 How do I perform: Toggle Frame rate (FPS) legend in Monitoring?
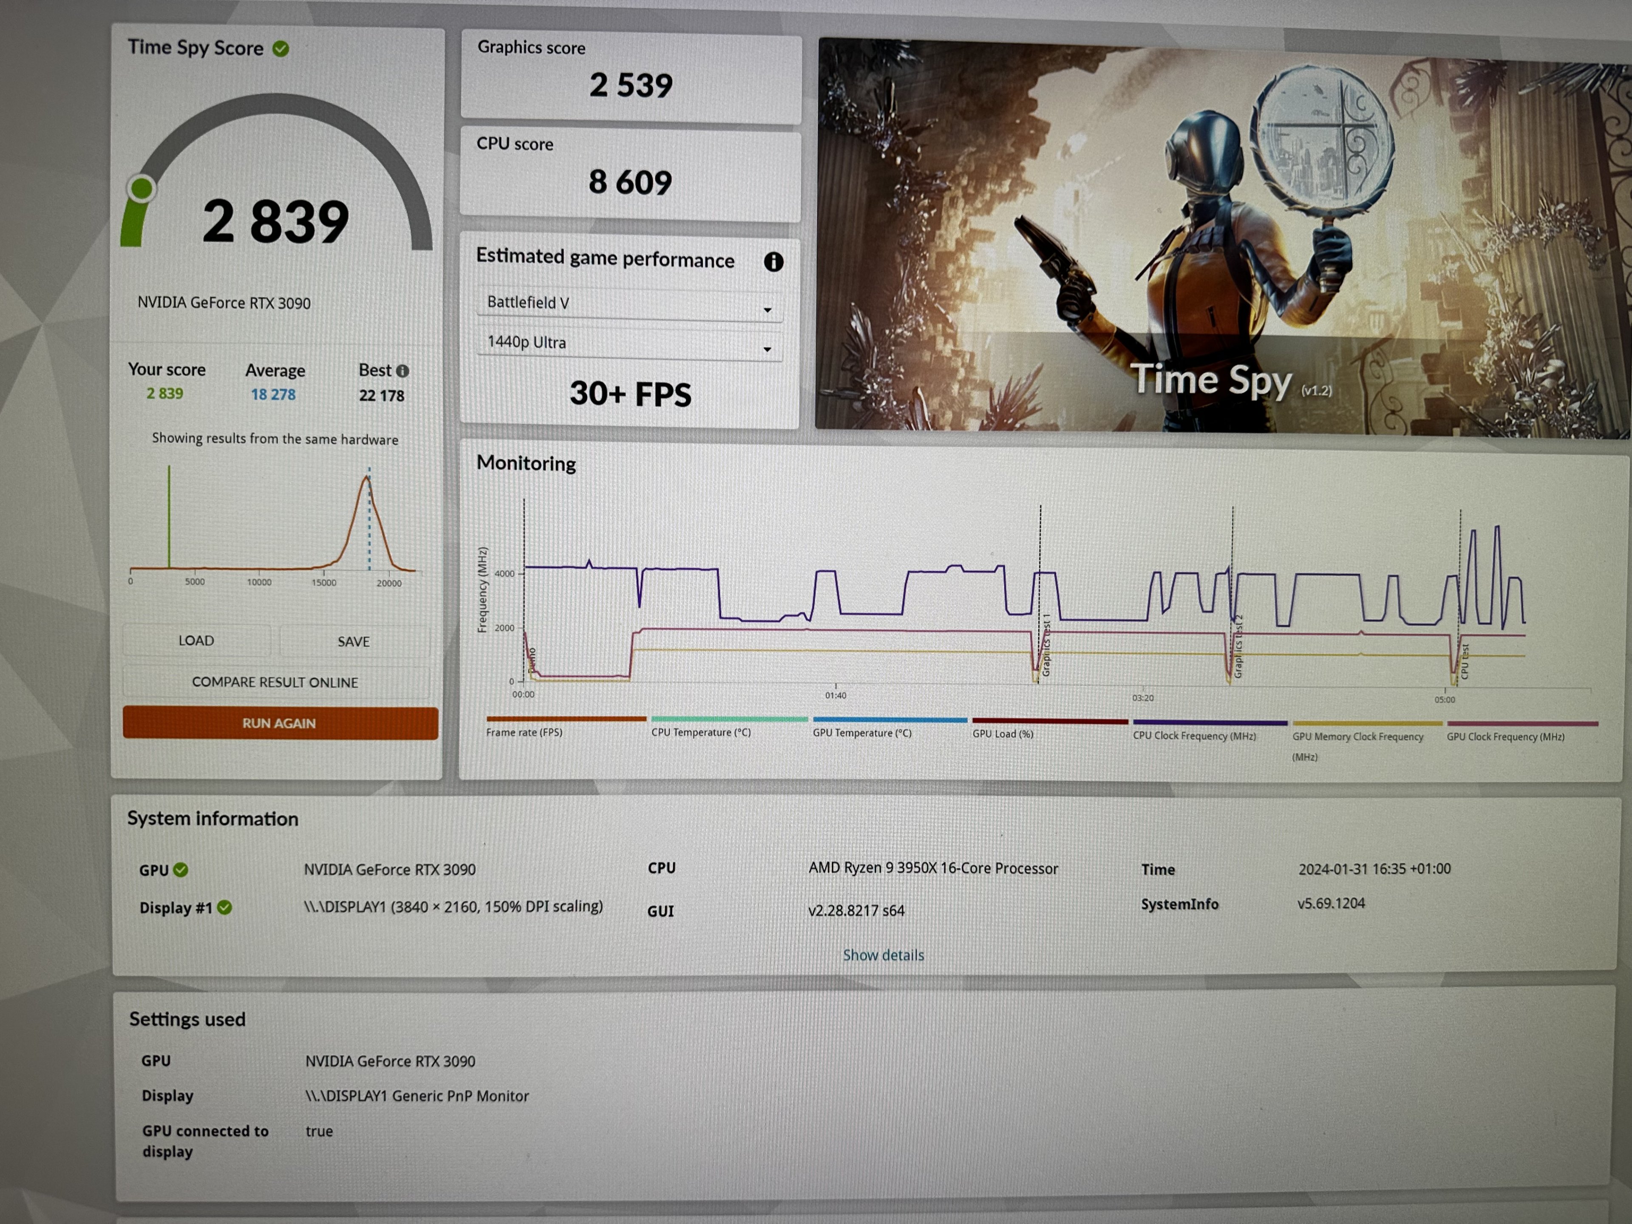[x=524, y=732]
